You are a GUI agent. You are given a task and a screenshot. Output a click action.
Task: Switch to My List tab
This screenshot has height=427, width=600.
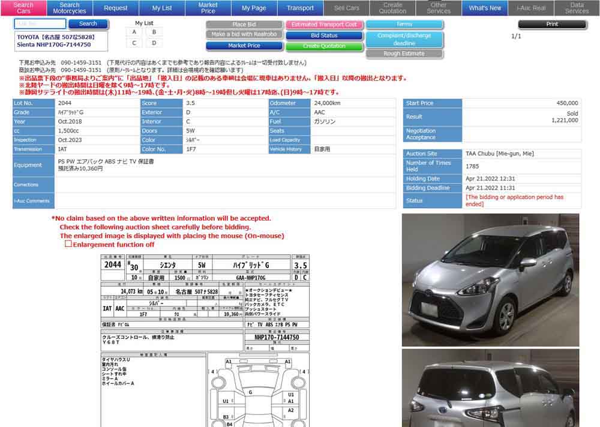coord(162,8)
